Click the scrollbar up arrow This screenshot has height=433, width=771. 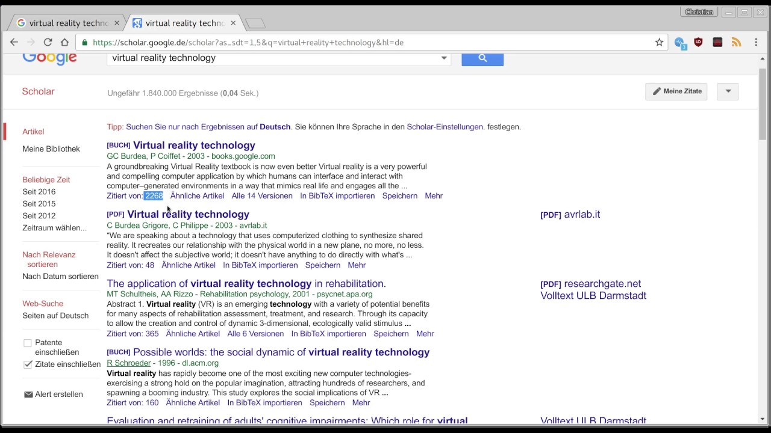click(762, 58)
